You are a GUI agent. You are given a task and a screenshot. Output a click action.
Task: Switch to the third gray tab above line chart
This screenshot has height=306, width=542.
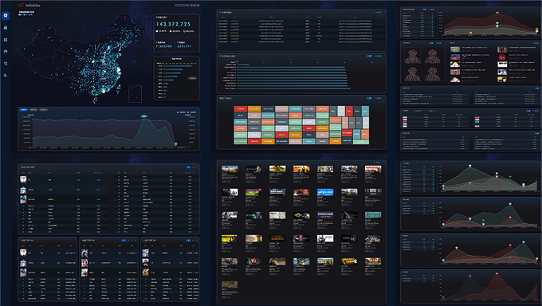click(44, 110)
